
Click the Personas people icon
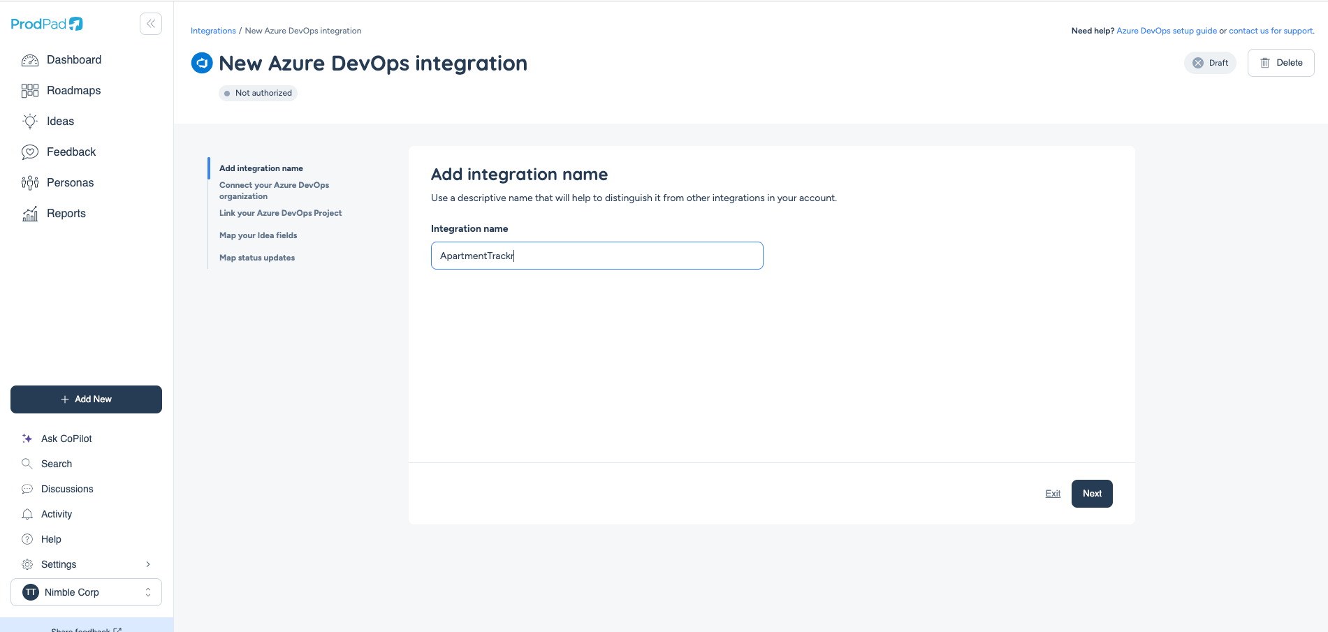(x=30, y=183)
